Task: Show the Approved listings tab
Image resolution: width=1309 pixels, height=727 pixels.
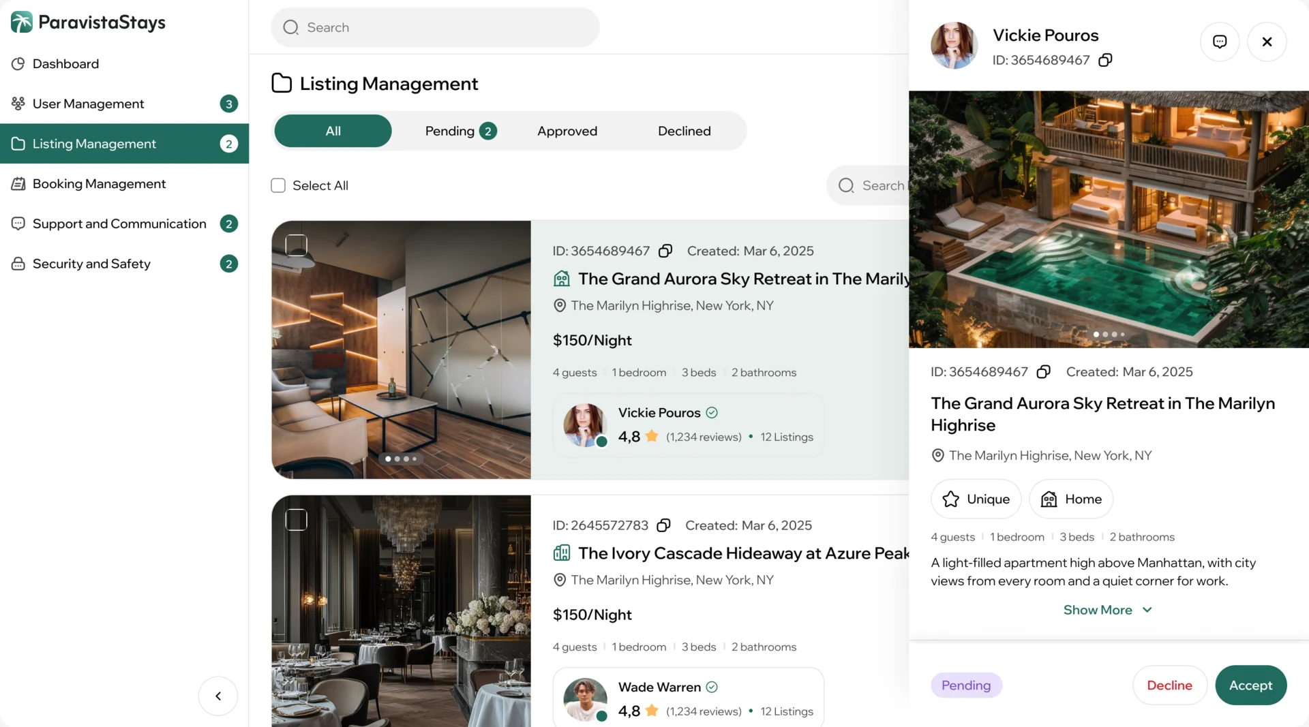Action: 567,131
